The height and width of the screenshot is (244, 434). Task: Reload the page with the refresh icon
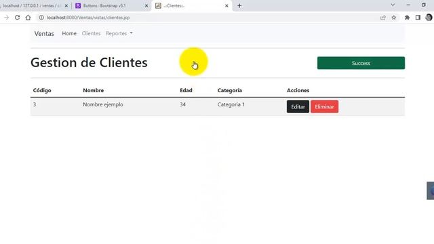click(17, 18)
